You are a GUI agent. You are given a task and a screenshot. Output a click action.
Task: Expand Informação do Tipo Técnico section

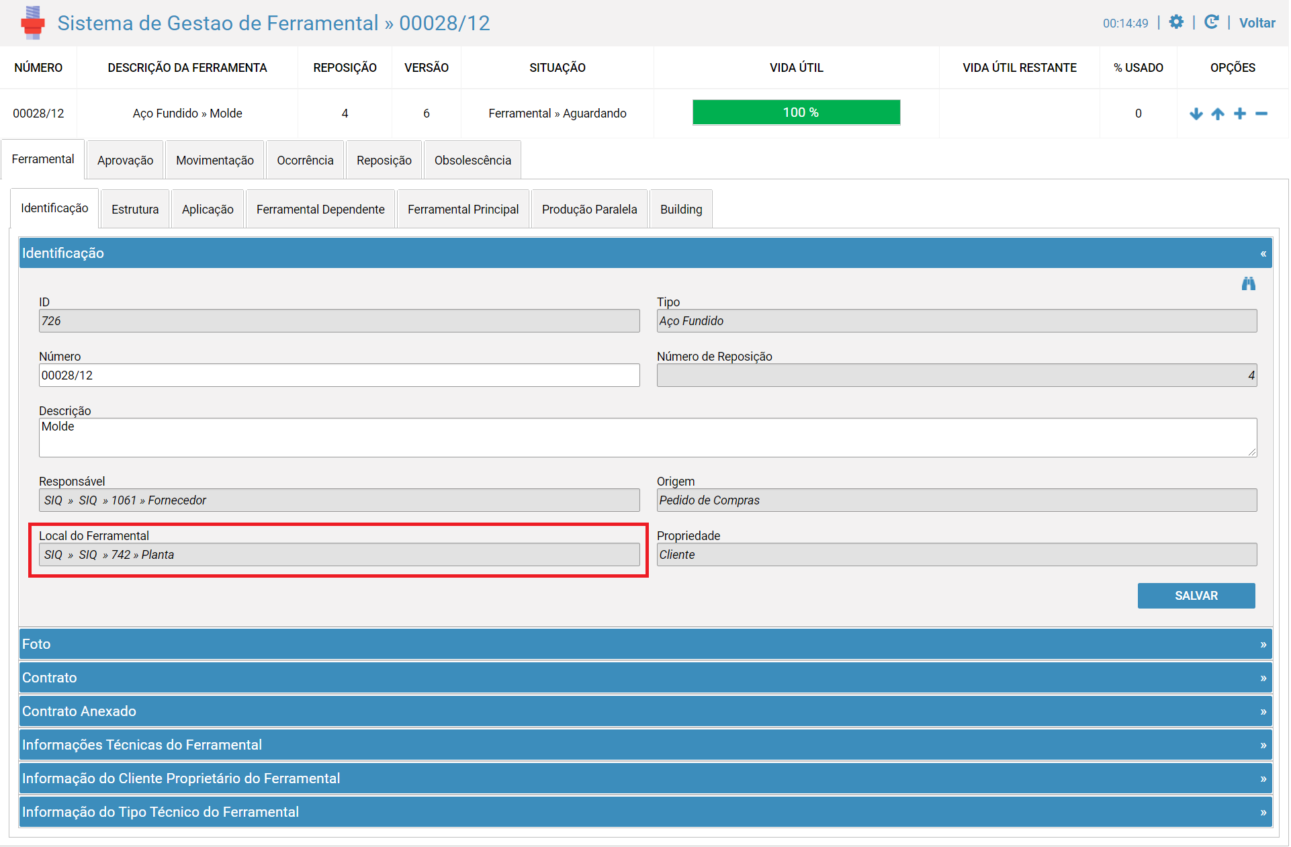pyautogui.click(x=645, y=812)
